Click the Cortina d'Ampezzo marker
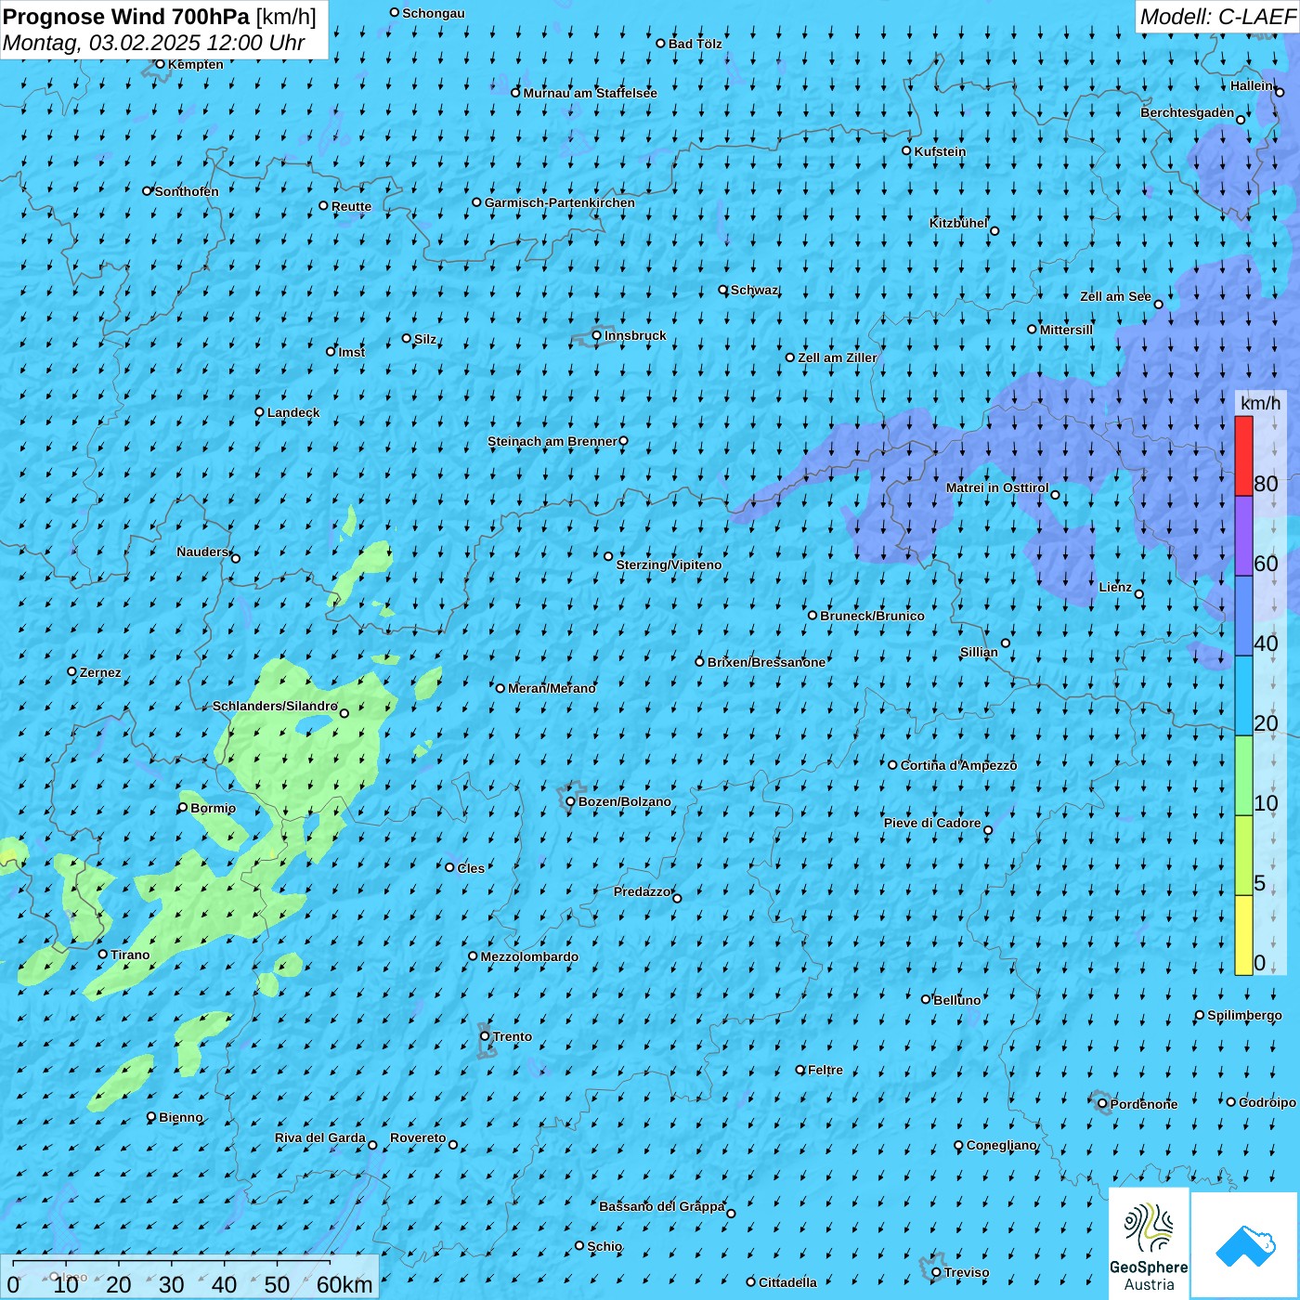The height and width of the screenshot is (1300, 1300). coord(893,765)
